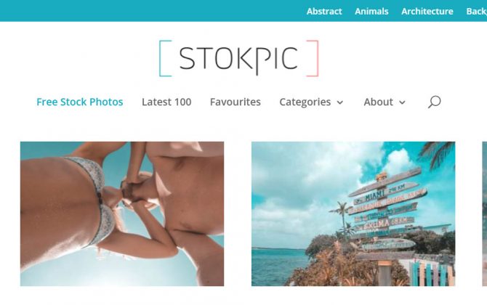Image resolution: width=487 pixels, height=305 pixels.
Task: Click the cut-off Back… category link
Action: tap(476, 11)
